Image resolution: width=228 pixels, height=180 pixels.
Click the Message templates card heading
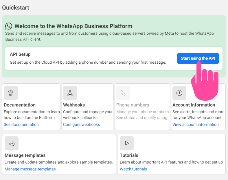click(x=25, y=155)
